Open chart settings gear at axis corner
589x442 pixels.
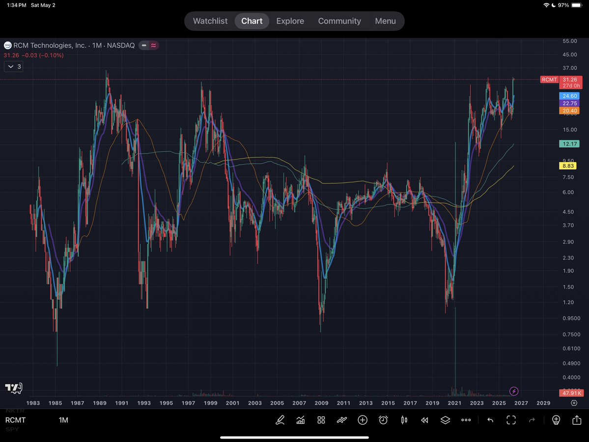pos(574,403)
